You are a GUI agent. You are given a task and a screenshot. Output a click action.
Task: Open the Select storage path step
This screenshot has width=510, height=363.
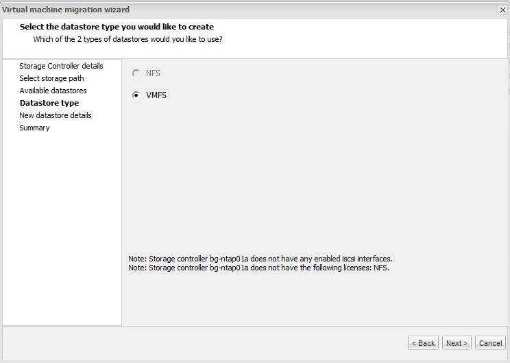(51, 78)
